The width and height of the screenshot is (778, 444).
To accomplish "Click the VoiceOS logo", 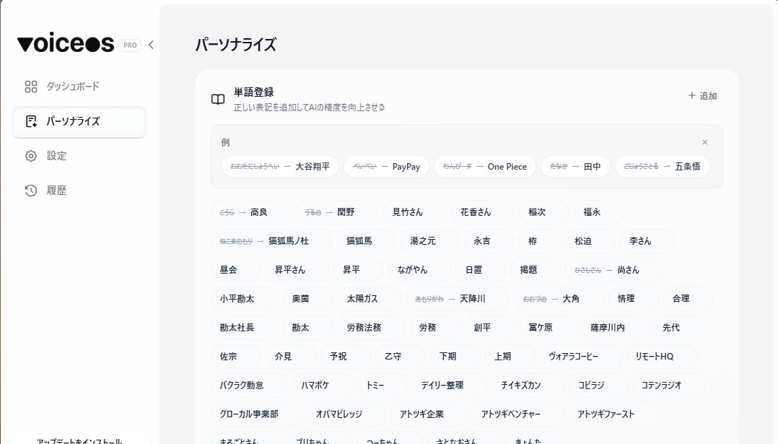I will click(x=66, y=43).
